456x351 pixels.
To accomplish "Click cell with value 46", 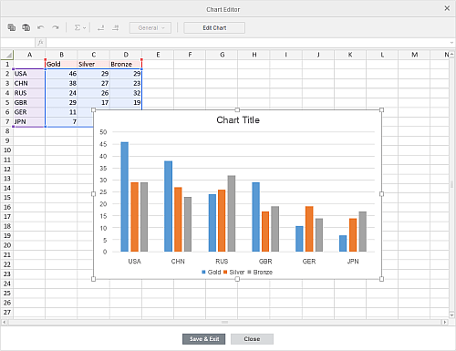I will tap(61, 74).
